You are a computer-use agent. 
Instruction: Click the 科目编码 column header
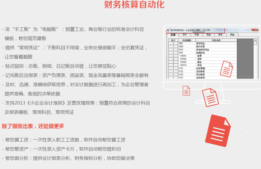click(x=187, y=40)
